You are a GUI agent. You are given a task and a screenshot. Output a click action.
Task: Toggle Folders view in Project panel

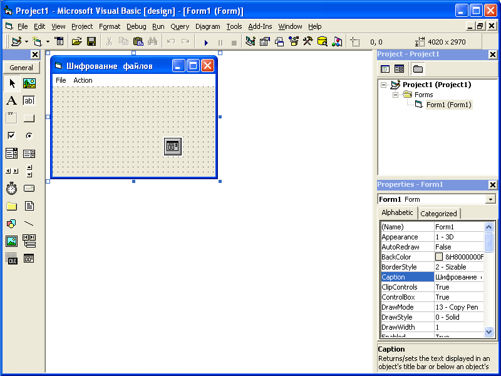(x=418, y=69)
